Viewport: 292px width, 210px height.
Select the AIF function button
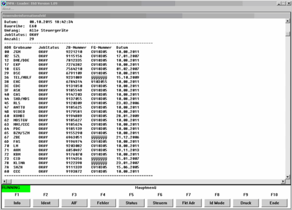(x=74, y=203)
